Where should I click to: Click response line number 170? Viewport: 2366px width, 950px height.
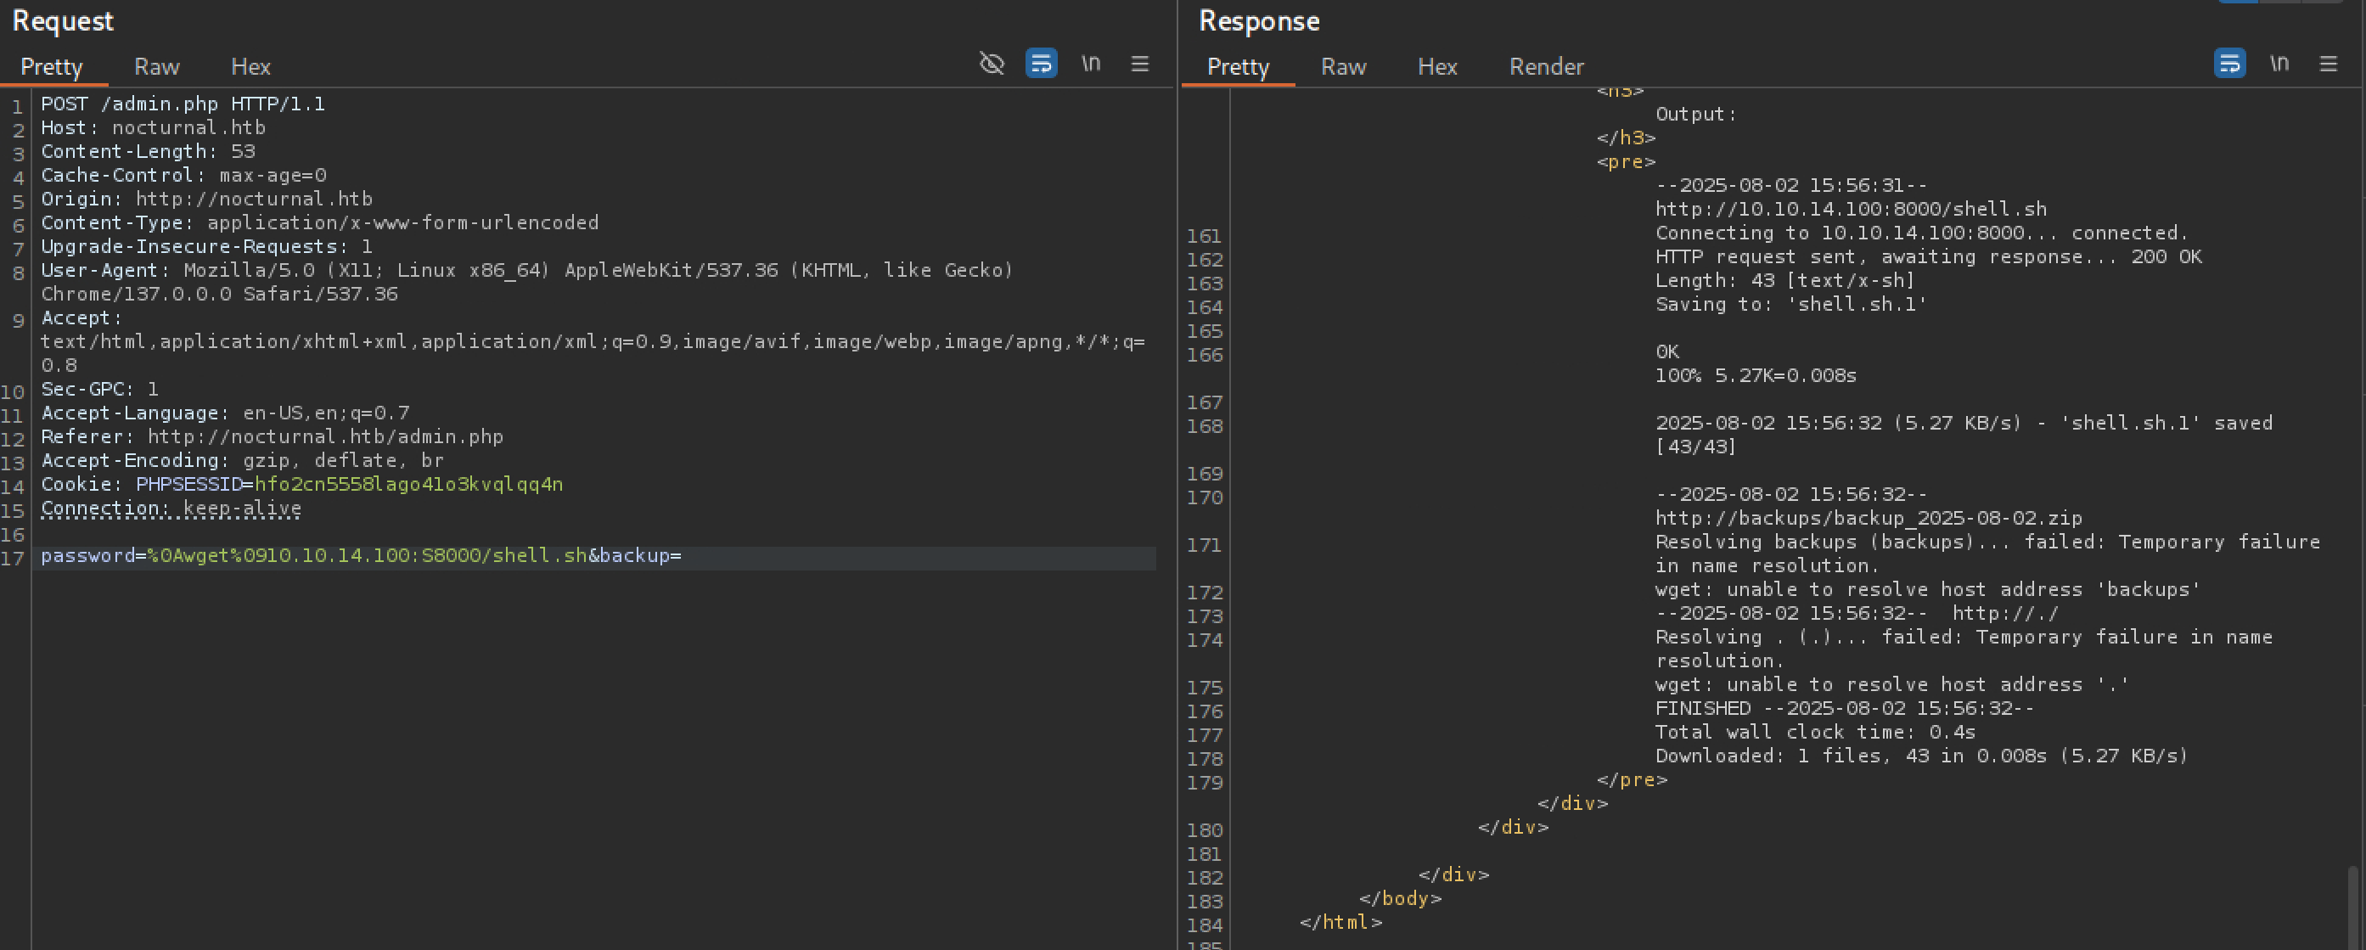coord(1204,498)
